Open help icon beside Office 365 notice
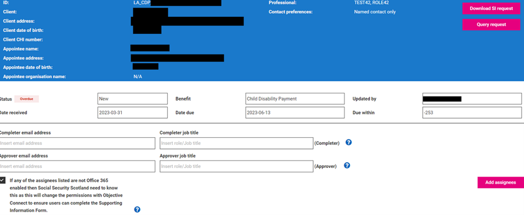This screenshot has width=524, height=215. (137, 209)
